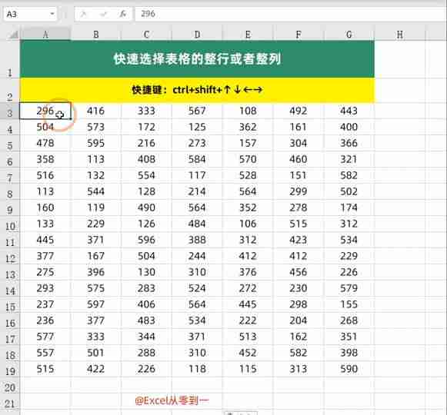The width and height of the screenshot is (447, 415).
Task: Select cell D10 containing 484
Action: [x=197, y=224]
